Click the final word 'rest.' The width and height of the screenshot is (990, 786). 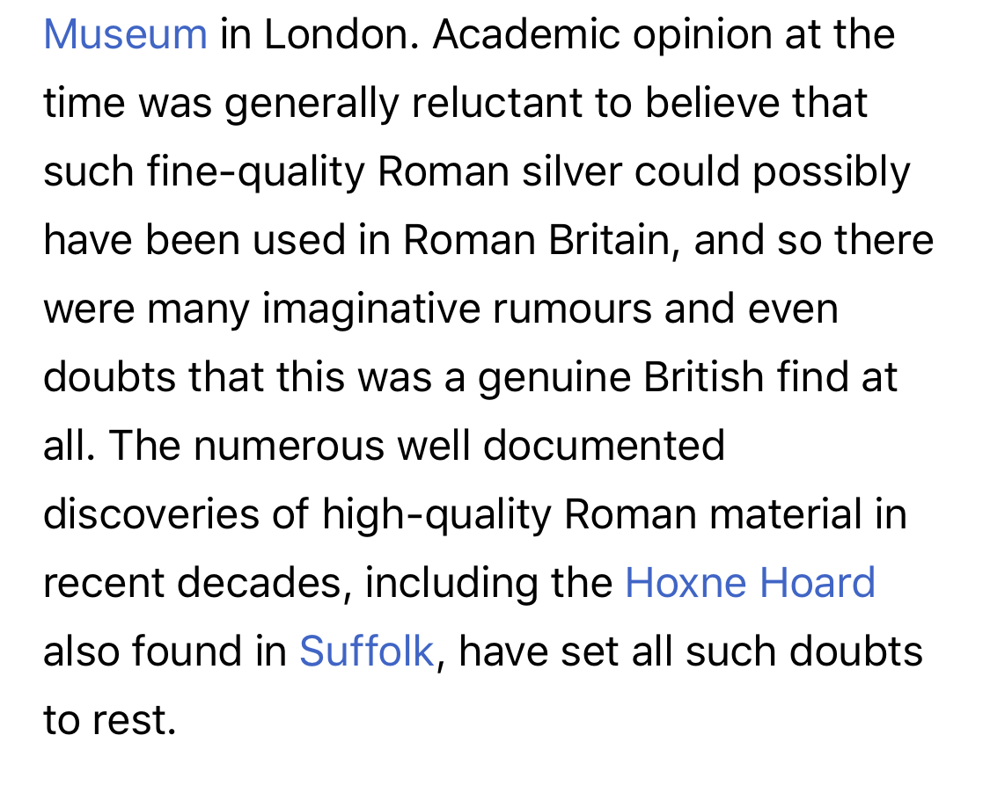click(x=135, y=720)
